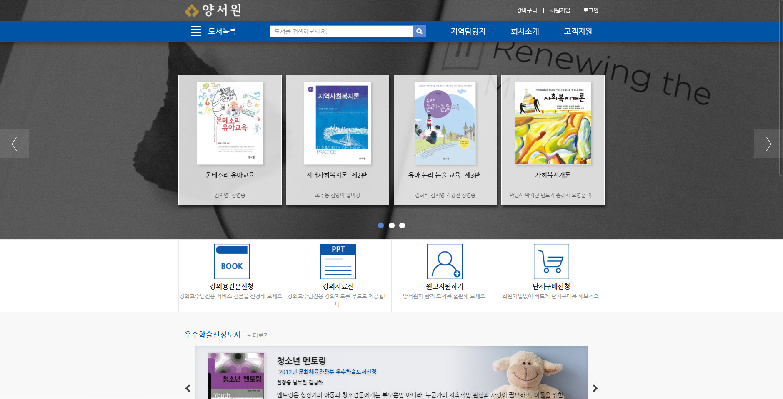Click the 원고지원하기 label
Screen dimensions: 783x399
click(445, 286)
